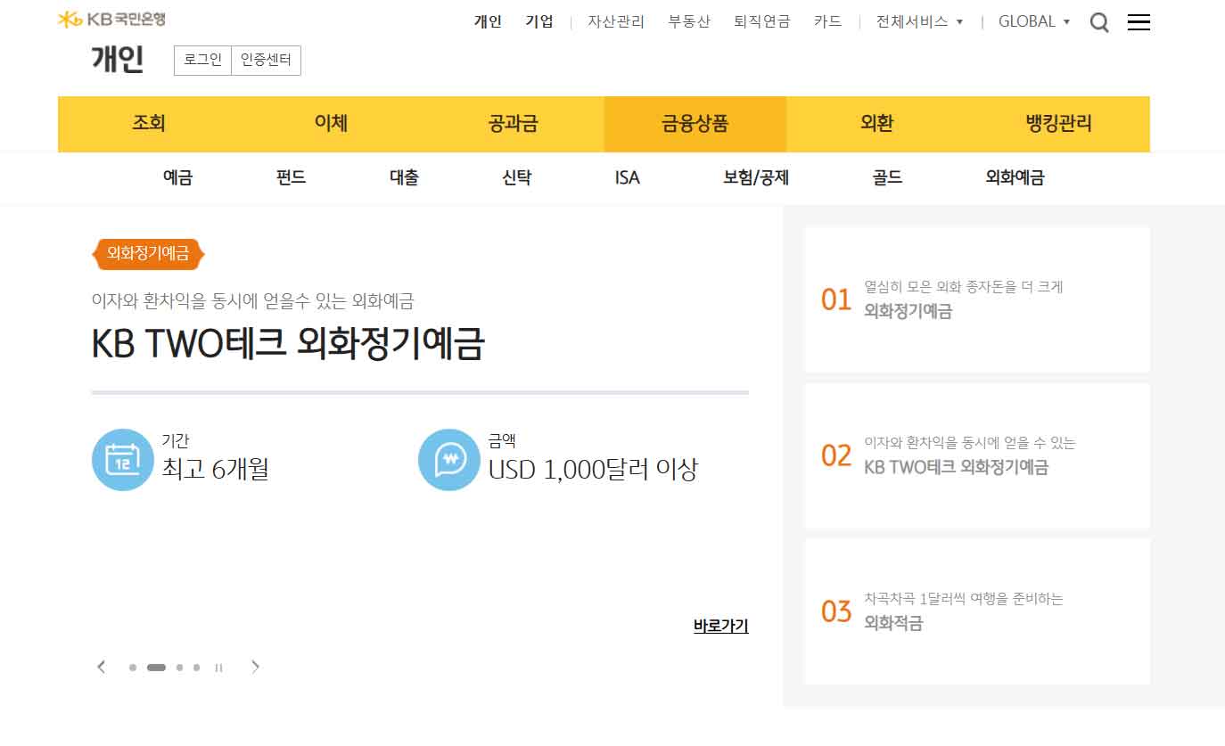Open 자산관리 link
This screenshot has width=1225, height=746.
pyautogui.click(x=616, y=21)
